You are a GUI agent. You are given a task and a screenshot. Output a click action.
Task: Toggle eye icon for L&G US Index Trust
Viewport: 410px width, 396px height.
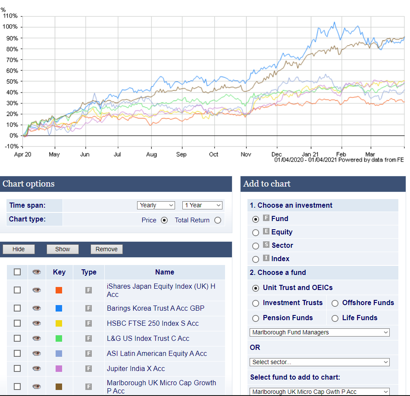pos(37,339)
